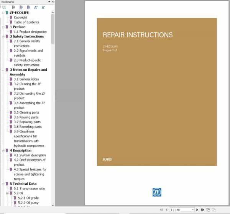Select the 2 Safety Instructions bookmark
230x214 pixels.
27,37
